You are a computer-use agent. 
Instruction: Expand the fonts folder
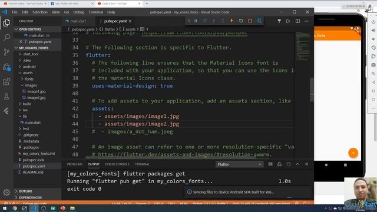point(29,79)
